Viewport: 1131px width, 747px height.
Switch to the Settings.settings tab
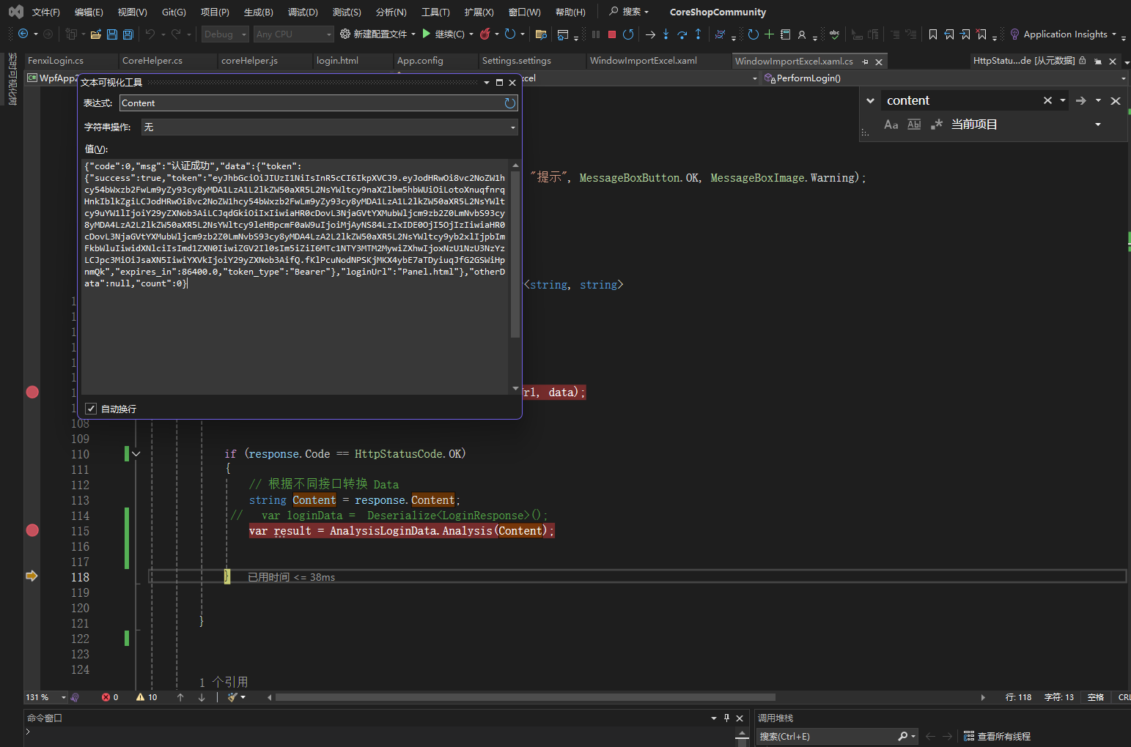coord(517,61)
